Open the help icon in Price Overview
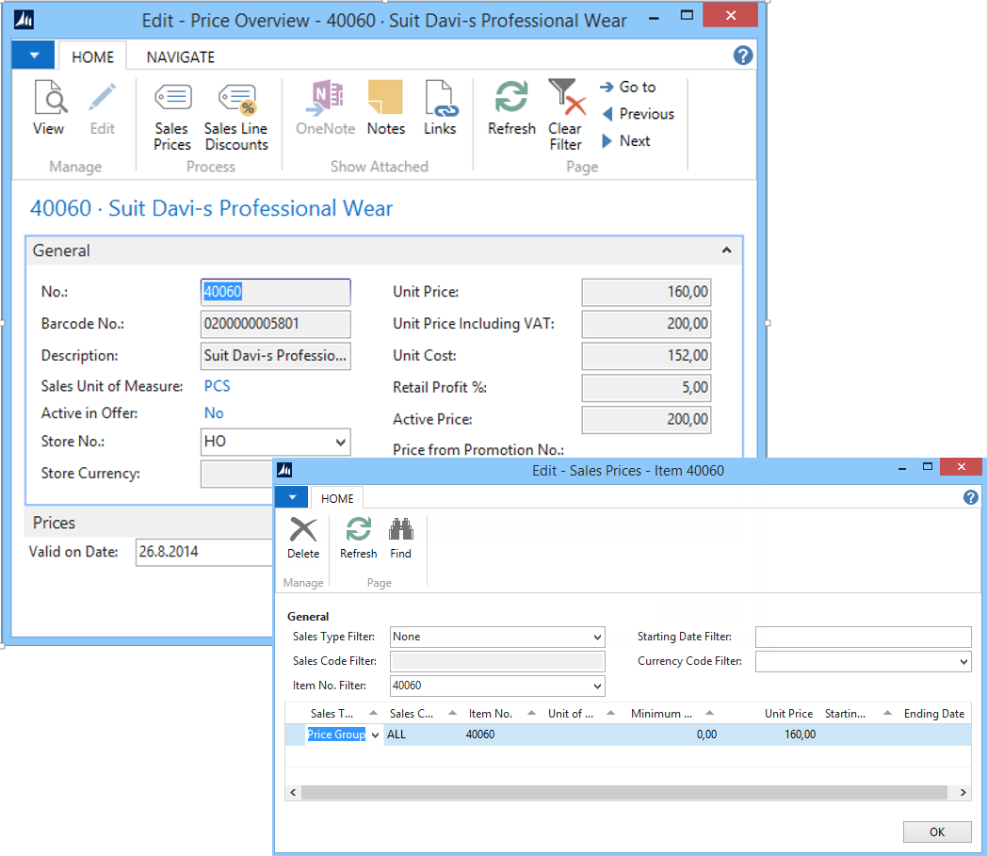This screenshot has width=987, height=856. pyautogui.click(x=743, y=56)
